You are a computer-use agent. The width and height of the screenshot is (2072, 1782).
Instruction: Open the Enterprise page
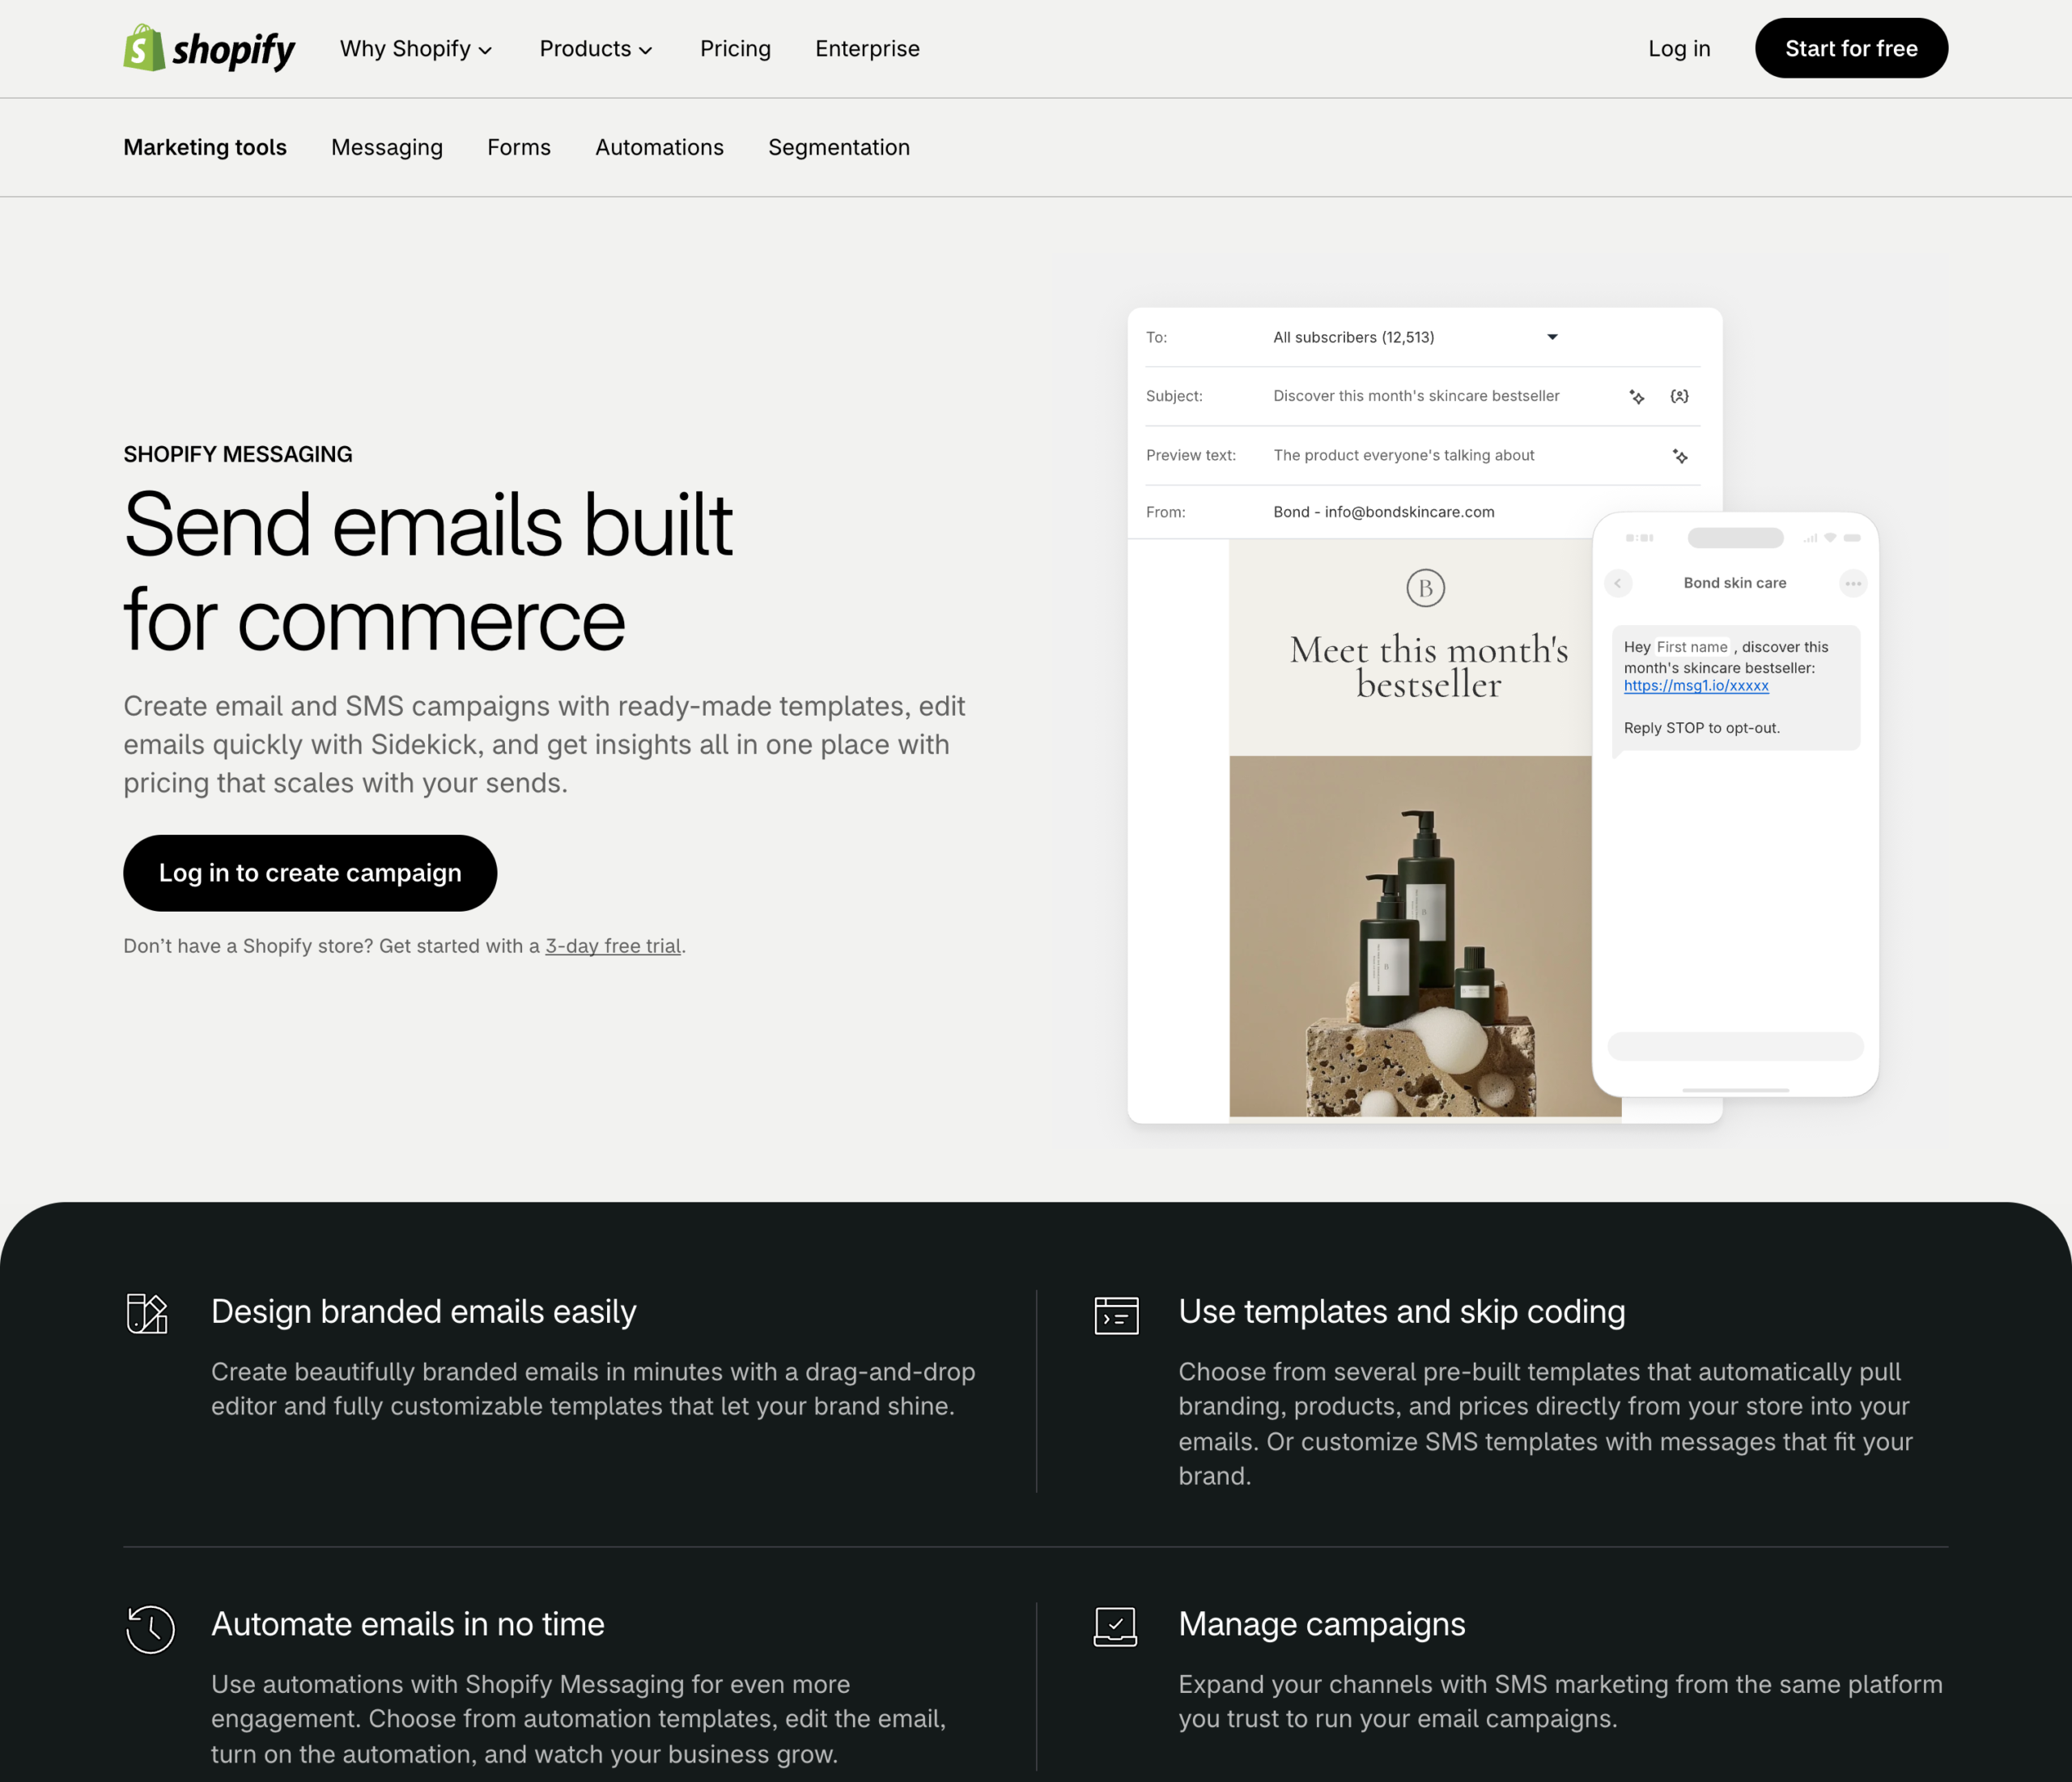tap(867, 49)
